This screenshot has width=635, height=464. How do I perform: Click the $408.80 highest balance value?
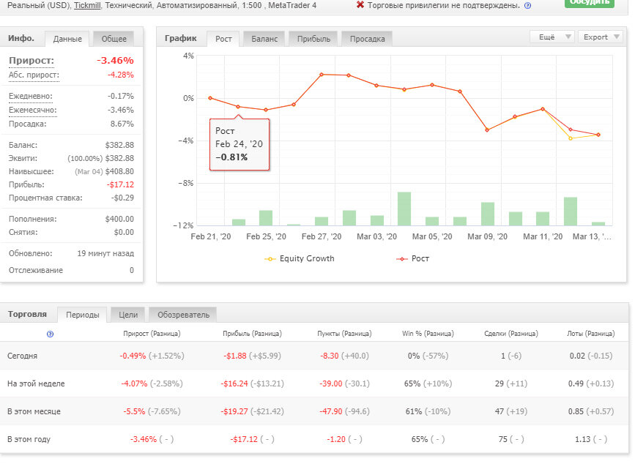tap(119, 171)
